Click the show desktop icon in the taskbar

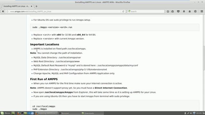tap(13, 113)
